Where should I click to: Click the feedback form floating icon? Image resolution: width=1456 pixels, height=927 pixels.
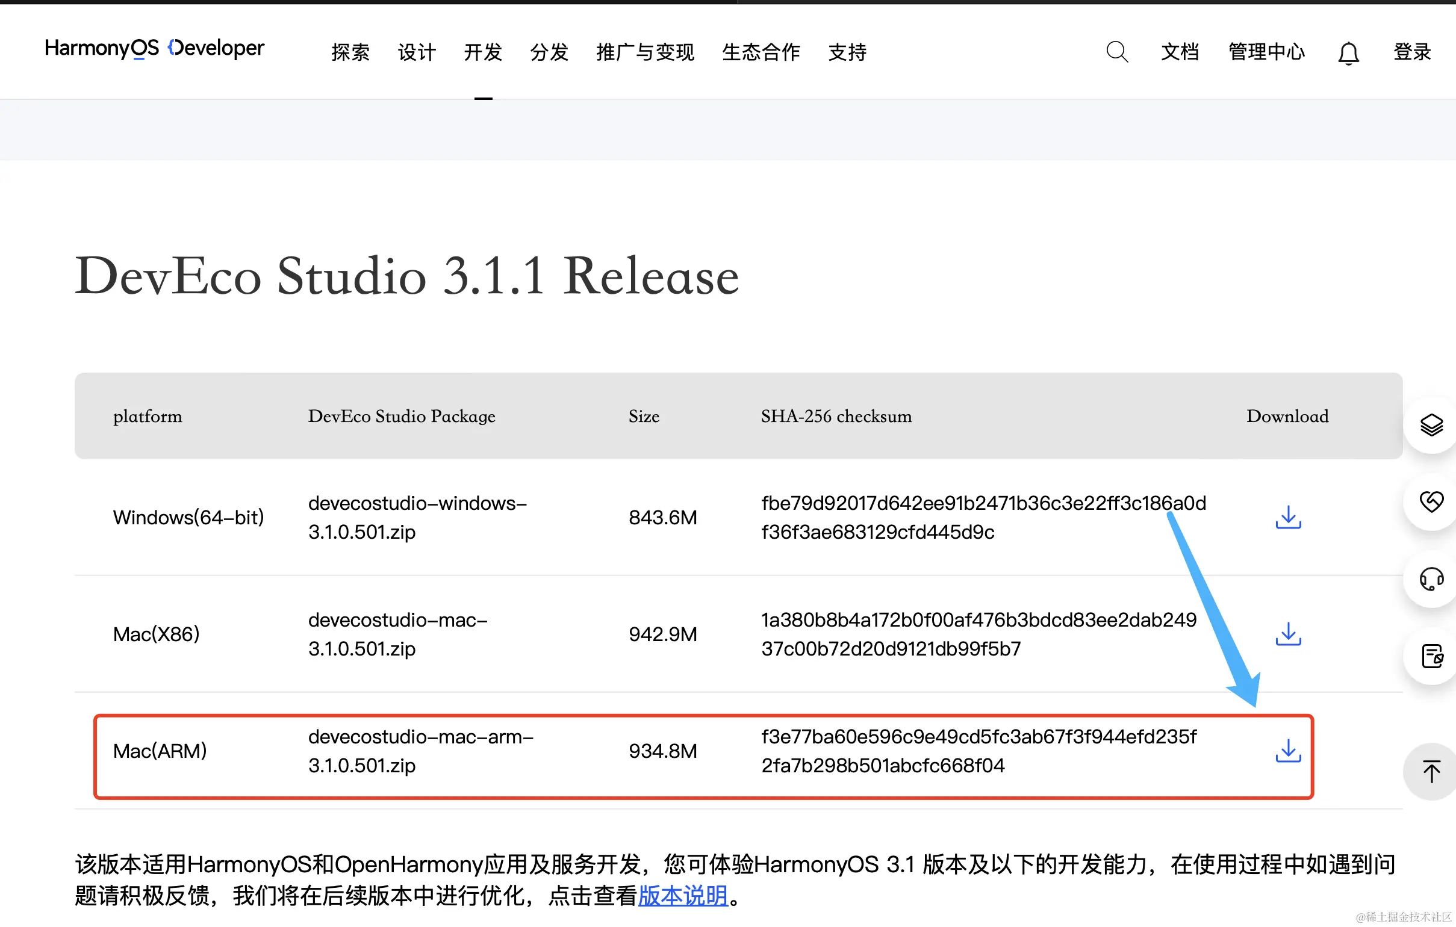1431,656
